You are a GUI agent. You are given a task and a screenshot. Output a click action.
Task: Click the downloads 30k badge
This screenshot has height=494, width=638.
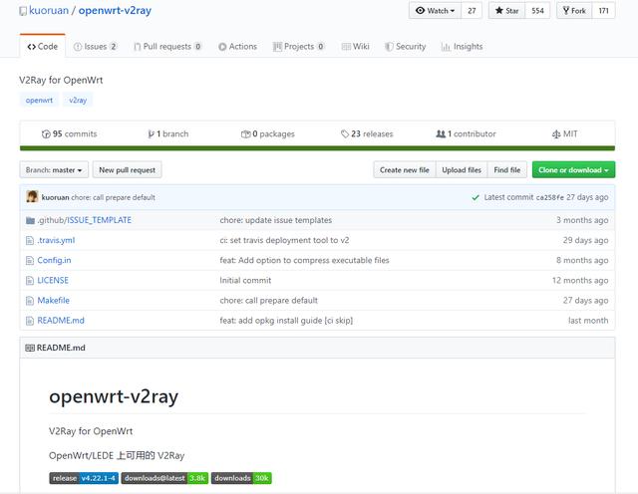click(x=241, y=478)
